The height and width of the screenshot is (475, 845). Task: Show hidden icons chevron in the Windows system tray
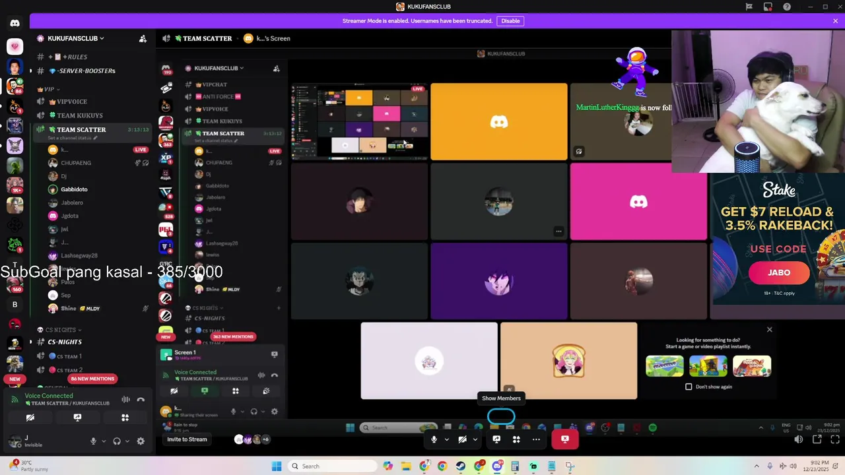757,466
